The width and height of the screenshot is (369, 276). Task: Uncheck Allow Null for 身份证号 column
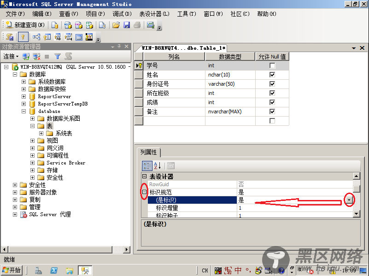272,84
